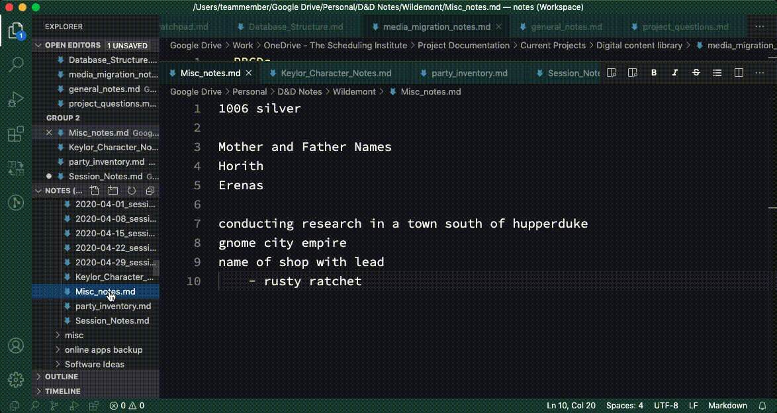Open Run and Debug from the activity bar
Image resolution: width=777 pixels, height=413 pixels.
click(15, 99)
